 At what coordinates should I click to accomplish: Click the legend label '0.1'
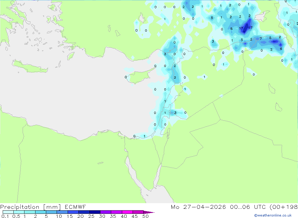coord(5,216)
